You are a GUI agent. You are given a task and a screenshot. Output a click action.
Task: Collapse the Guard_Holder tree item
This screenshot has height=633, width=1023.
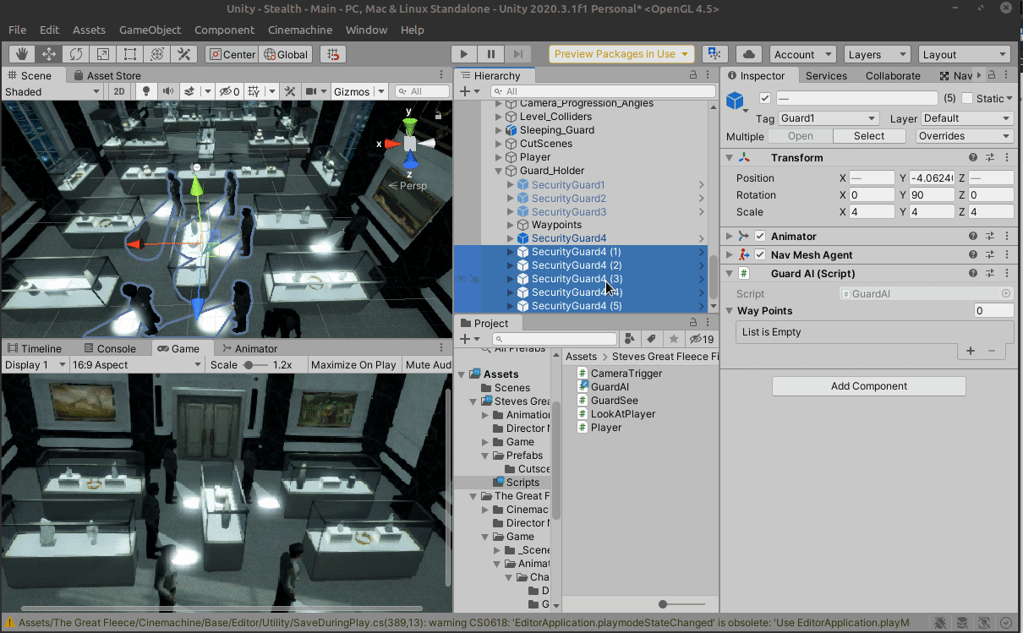point(498,171)
